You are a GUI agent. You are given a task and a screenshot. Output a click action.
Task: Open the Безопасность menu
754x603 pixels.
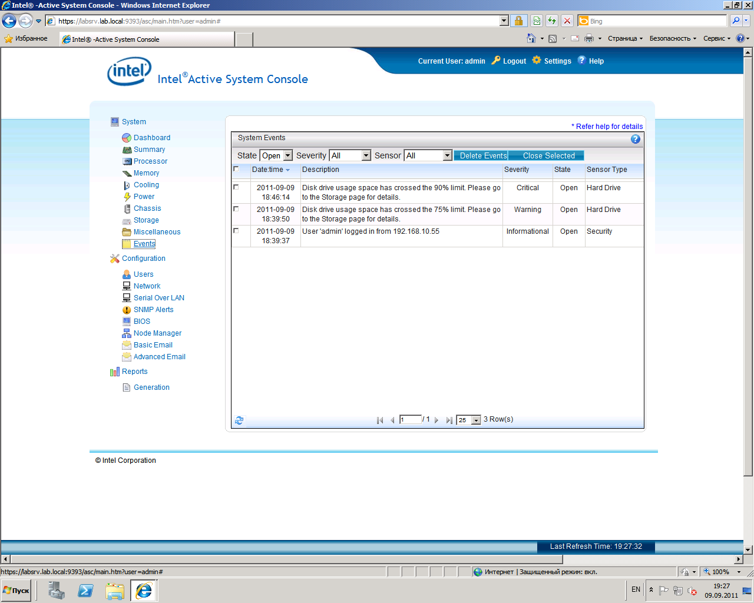coord(672,38)
